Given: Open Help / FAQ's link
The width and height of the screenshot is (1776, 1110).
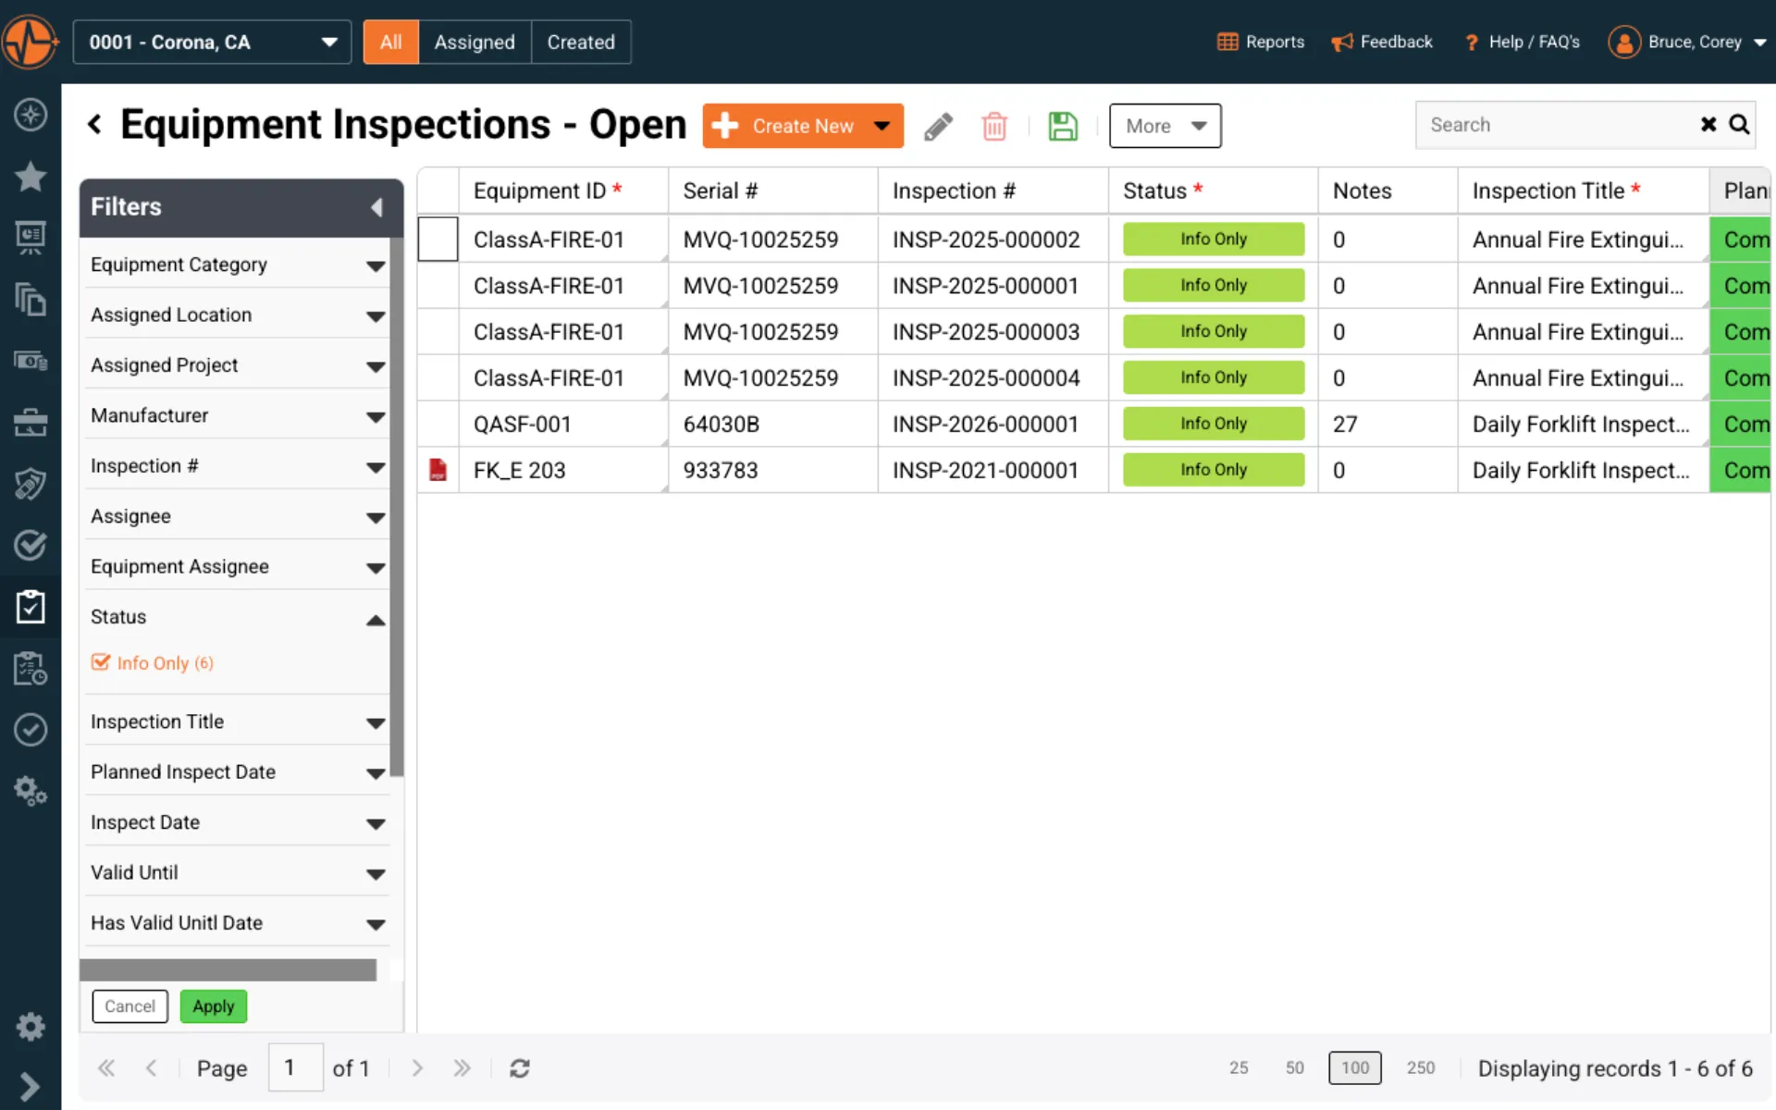Looking at the screenshot, I should [1522, 42].
